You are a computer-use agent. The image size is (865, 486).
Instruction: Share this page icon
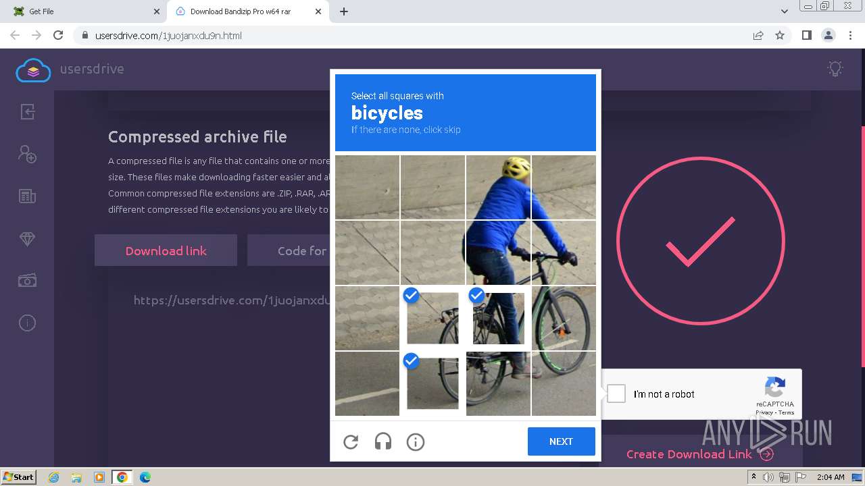coord(758,35)
